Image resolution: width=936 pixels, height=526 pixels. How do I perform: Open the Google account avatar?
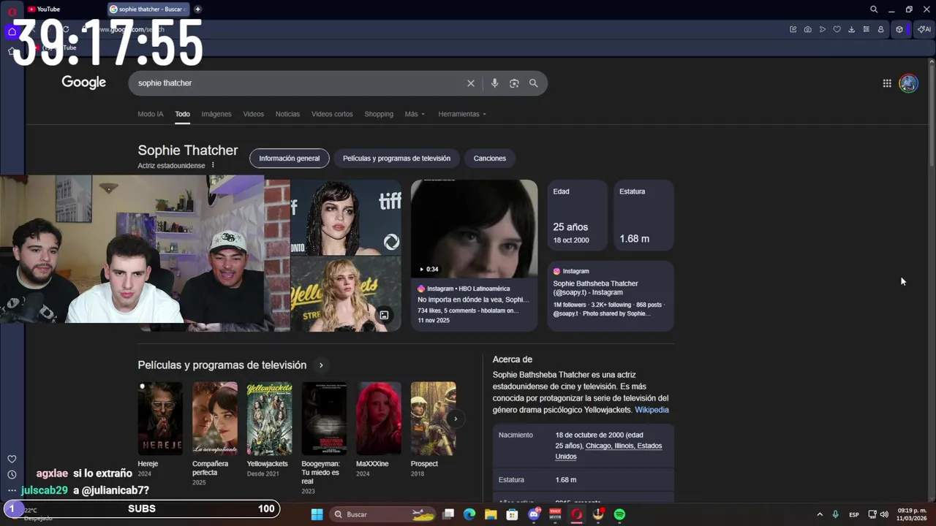coord(908,83)
